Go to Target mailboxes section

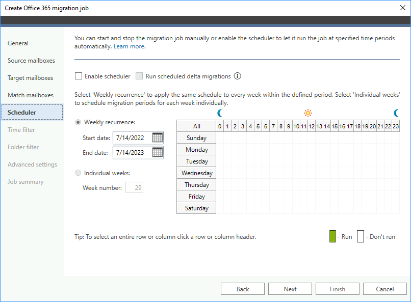[x=31, y=78]
